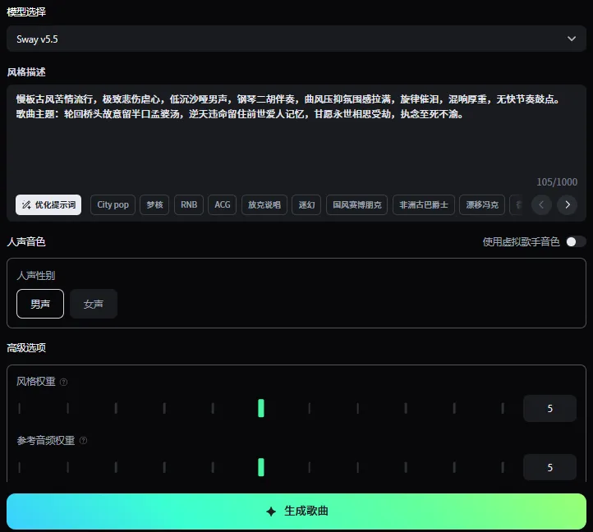Click the 风格权重 value box showing 5

pyautogui.click(x=550, y=408)
